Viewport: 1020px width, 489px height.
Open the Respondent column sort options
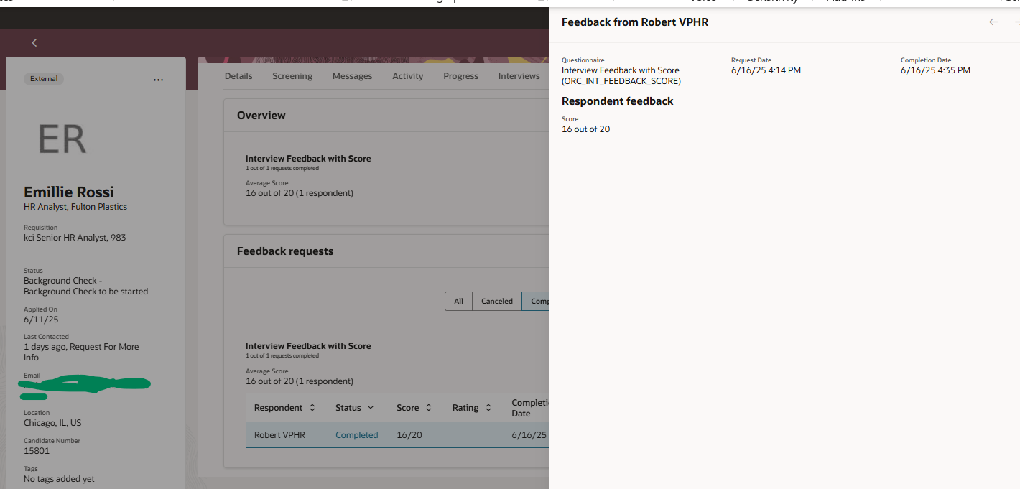(x=312, y=407)
